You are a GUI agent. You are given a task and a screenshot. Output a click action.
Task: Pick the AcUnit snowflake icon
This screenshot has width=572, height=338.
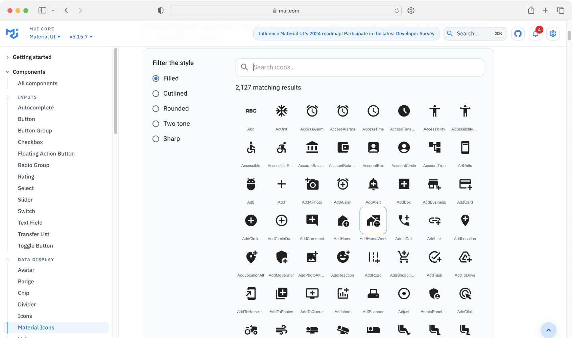[x=281, y=111]
